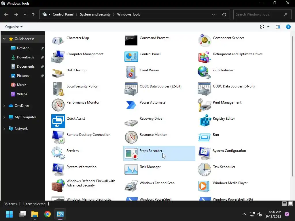Select the Defragment and Optimize Drives icon
This screenshot has width=295, height=221.
coord(204,57)
